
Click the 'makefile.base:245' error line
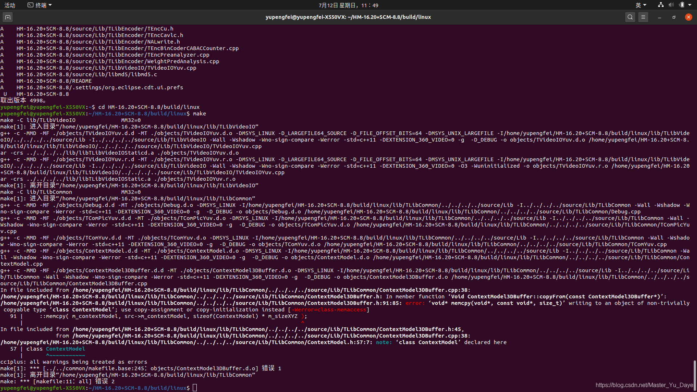(x=141, y=368)
